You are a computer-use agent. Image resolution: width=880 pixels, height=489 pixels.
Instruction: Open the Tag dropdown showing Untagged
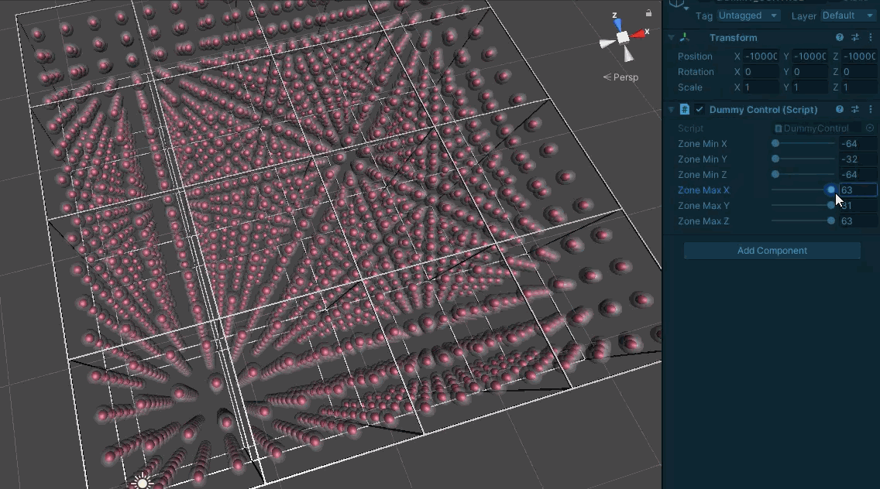tap(748, 15)
